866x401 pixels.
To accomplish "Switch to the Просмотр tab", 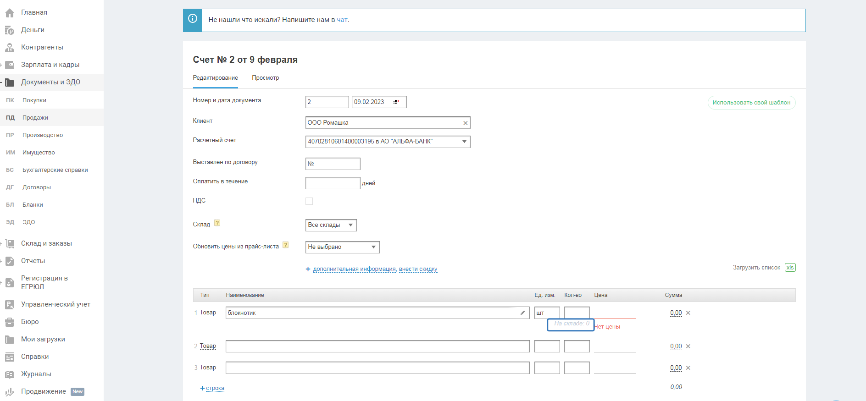I will pyautogui.click(x=265, y=78).
